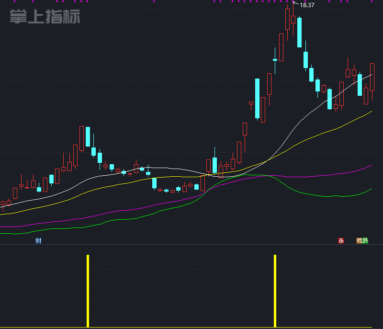Select the candlestick at the 18.37 peak
383x329 pixels.
293,20
